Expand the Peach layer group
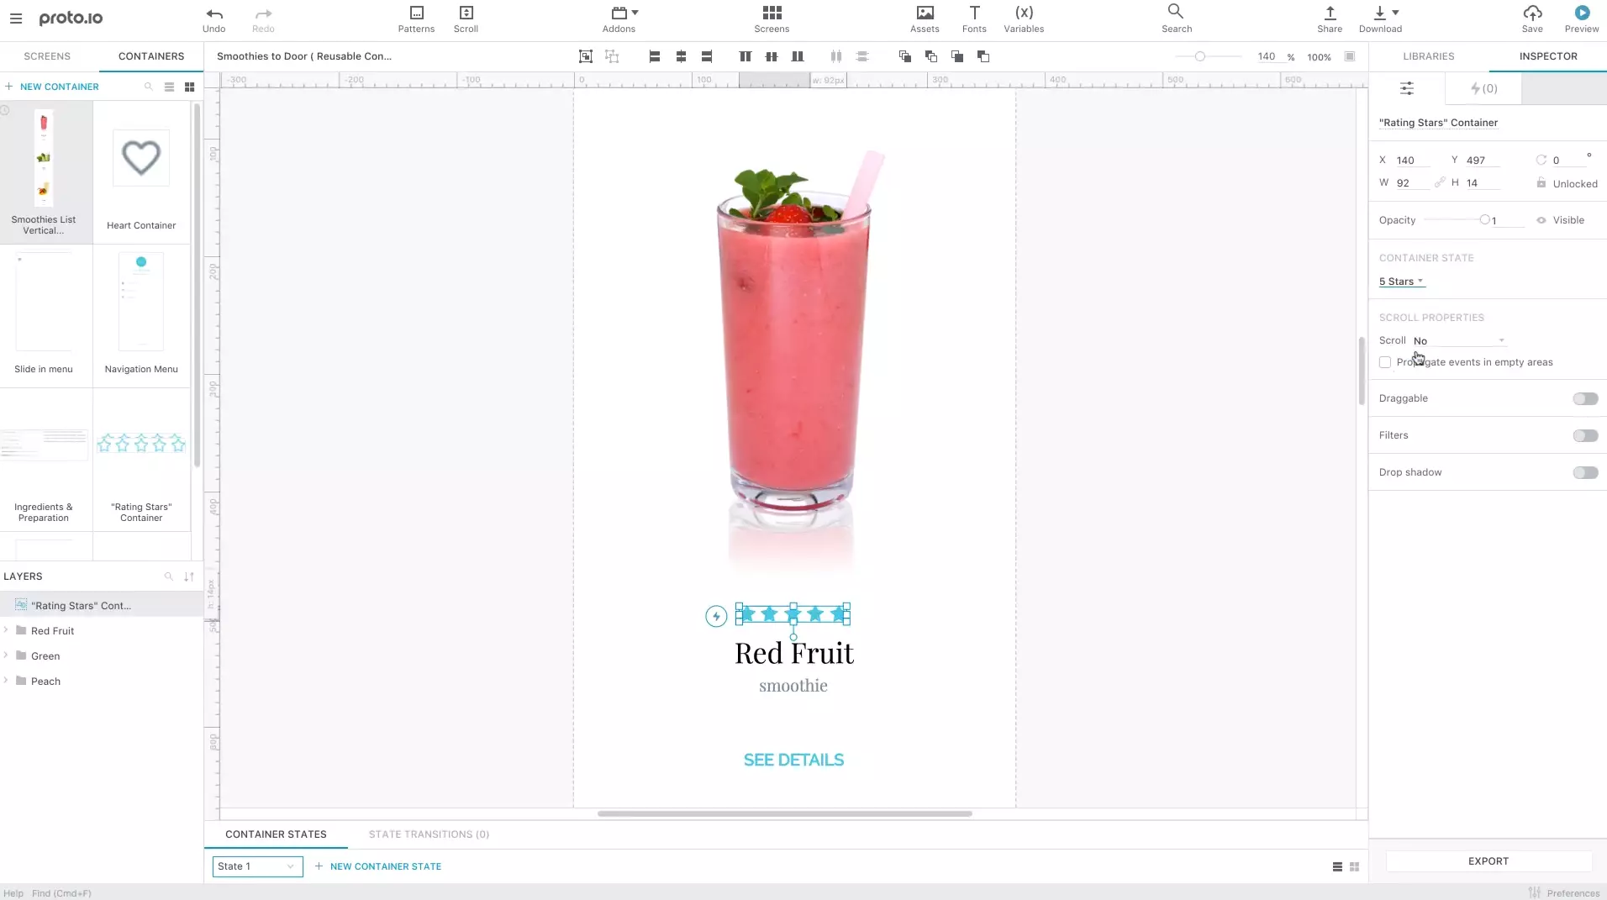 (x=6, y=681)
